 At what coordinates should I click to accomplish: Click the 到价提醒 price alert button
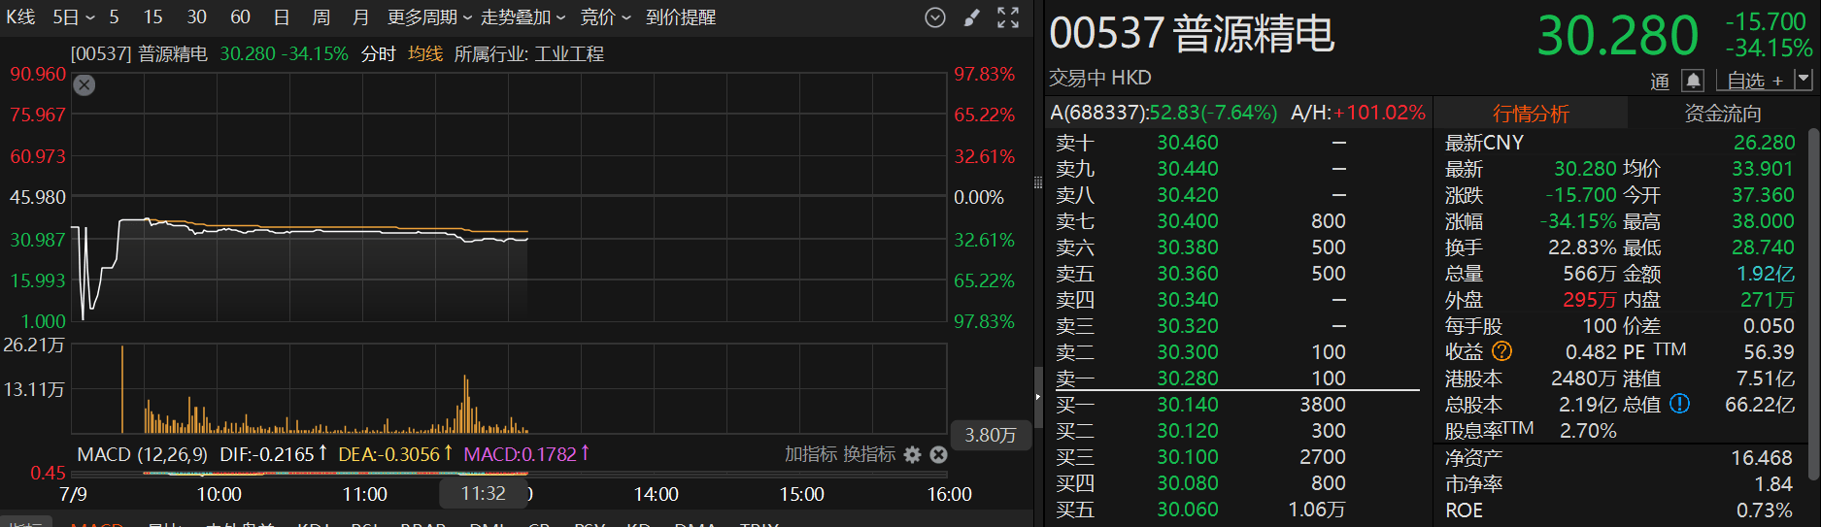[x=681, y=17]
